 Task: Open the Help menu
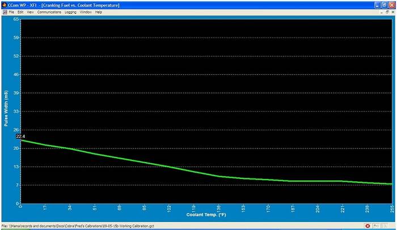tap(99, 12)
